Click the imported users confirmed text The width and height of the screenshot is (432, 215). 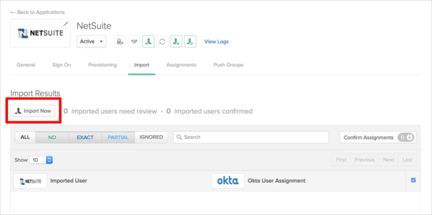(x=210, y=111)
